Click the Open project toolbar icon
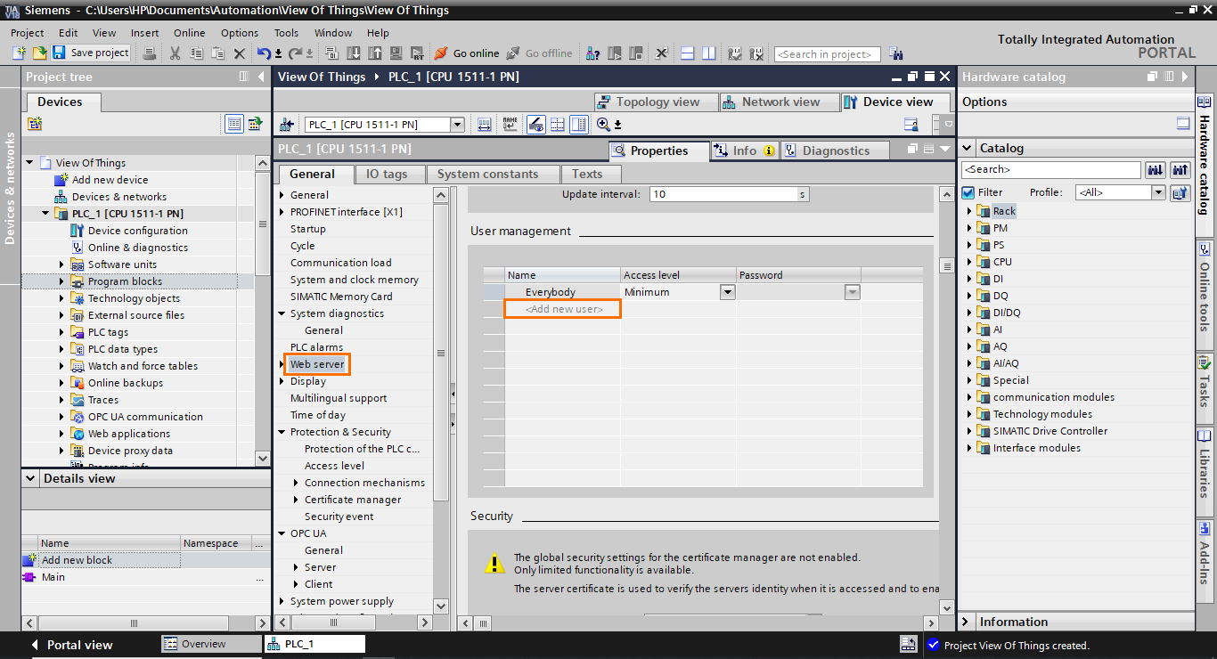Viewport: 1217px width, 659px height. pyautogui.click(x=39, y=53)
